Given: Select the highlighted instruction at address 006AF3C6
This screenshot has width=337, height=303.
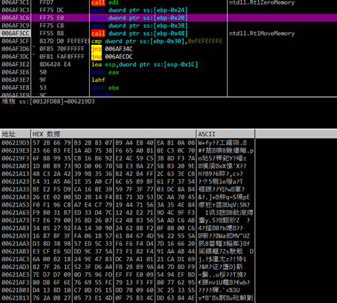Looking at the screenshot, I should point(168,18).
